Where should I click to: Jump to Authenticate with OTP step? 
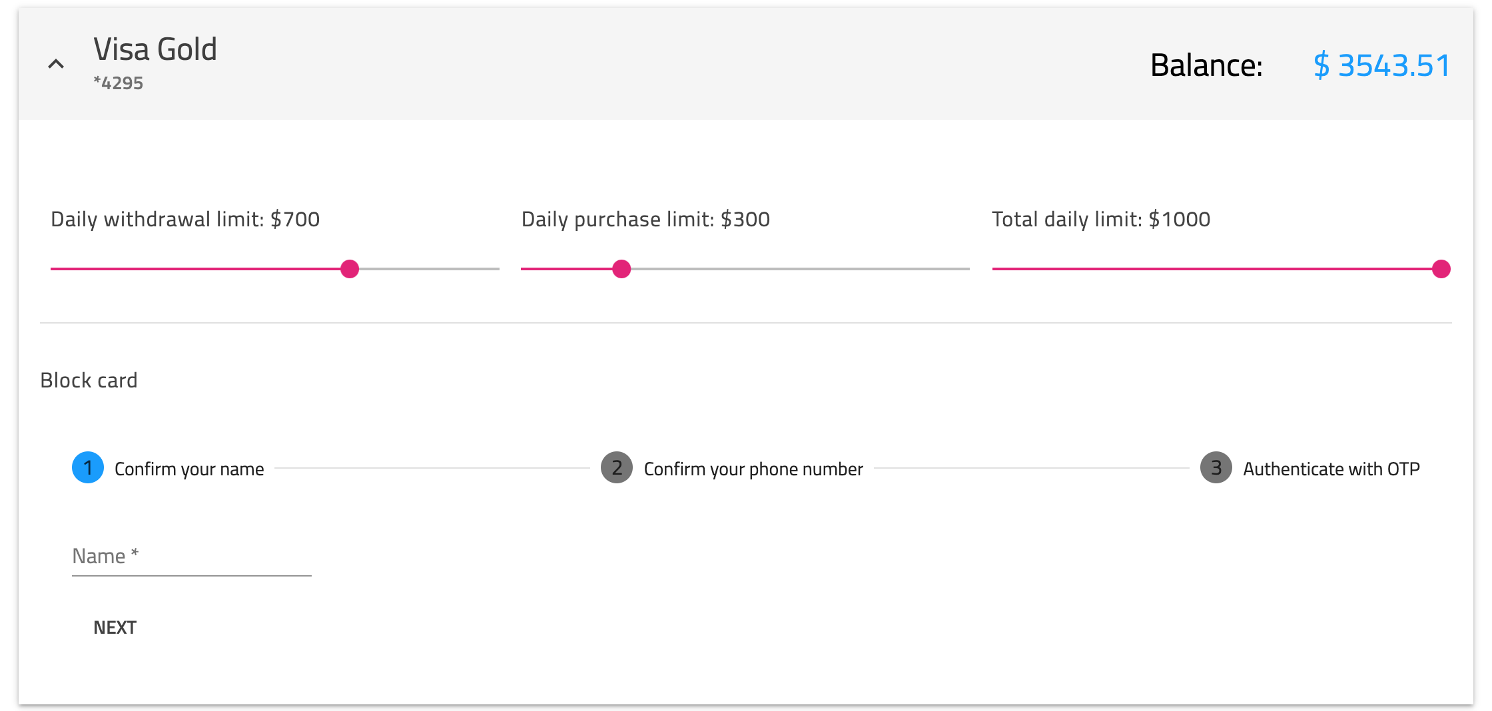[x=1331, y=469]
